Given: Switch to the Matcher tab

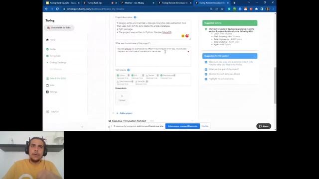Looking at the screenshot, I should (138, 3).
